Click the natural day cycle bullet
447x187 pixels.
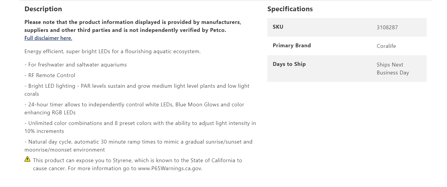pos(138,146)
